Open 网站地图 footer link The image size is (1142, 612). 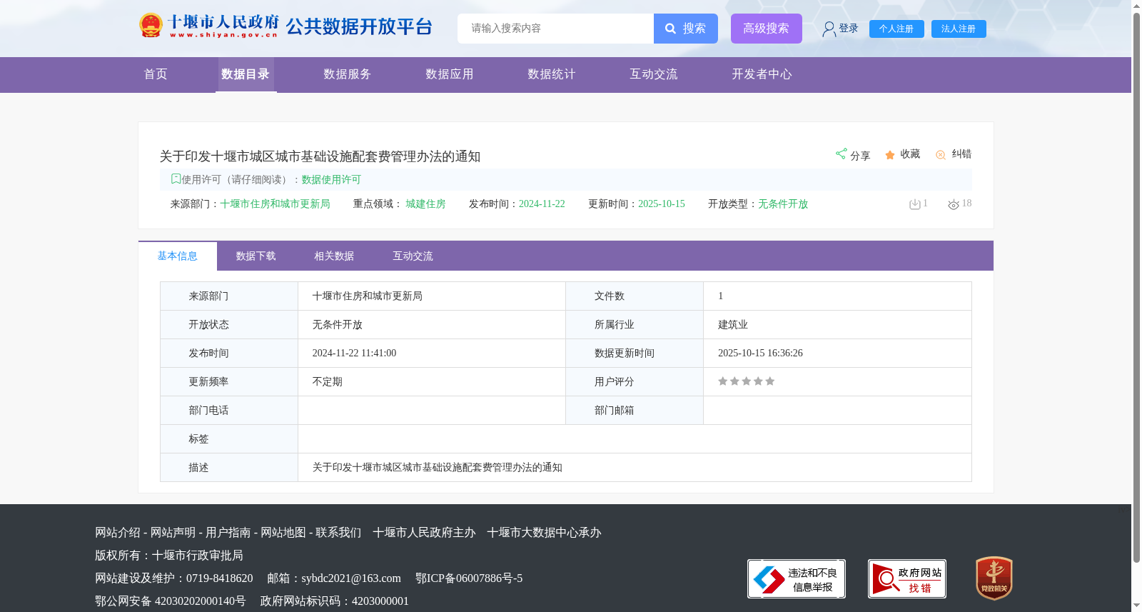coord(283,533)
